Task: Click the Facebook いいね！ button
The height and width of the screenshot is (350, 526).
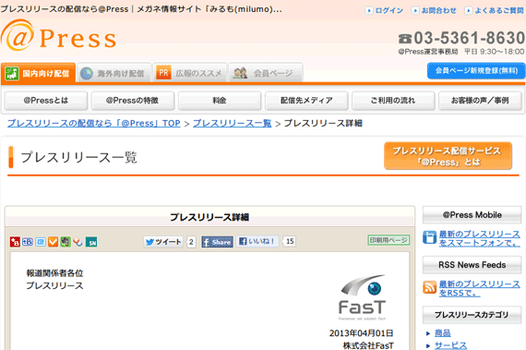Action: pos(257,241)
